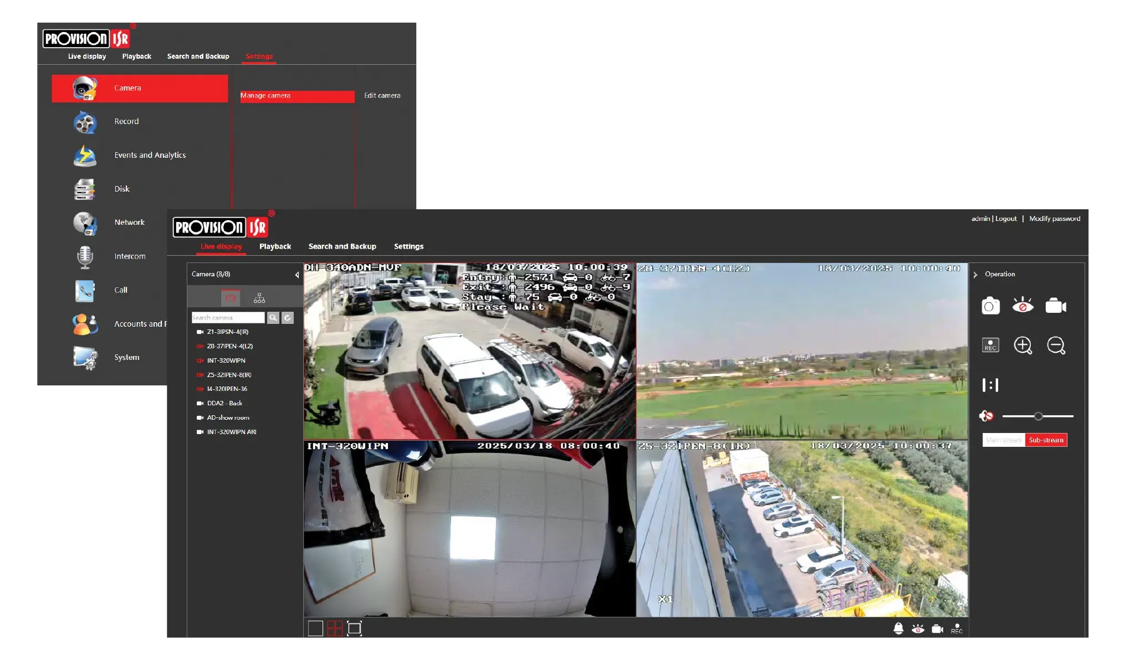This screenshot has height=665, width=1124.
Task: Click the eye preview-off icon in Operation panel
Action: 1023,305
